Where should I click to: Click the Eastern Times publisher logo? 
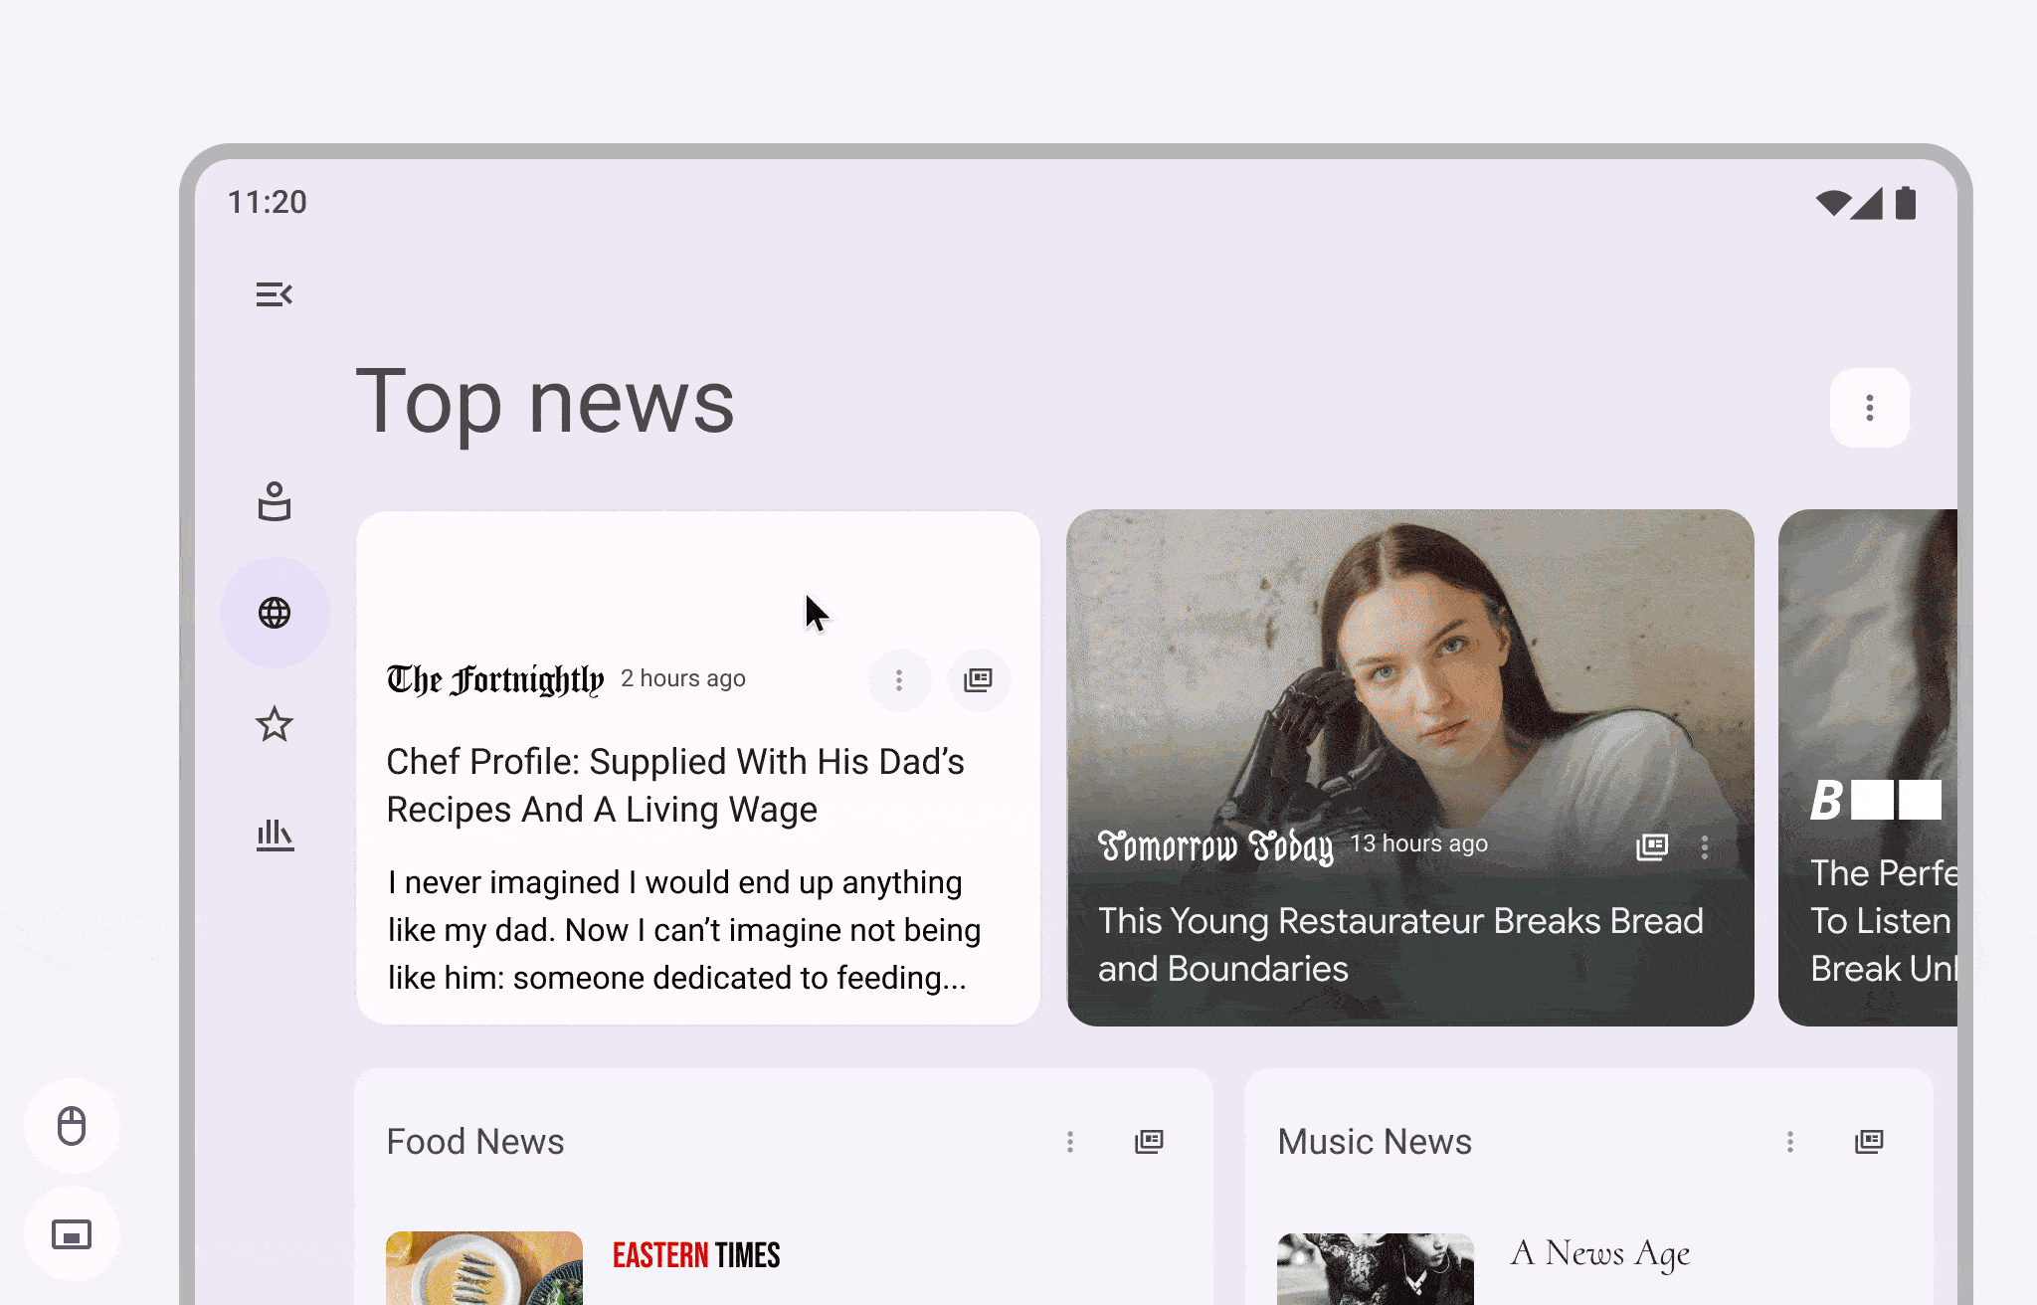696,1255
